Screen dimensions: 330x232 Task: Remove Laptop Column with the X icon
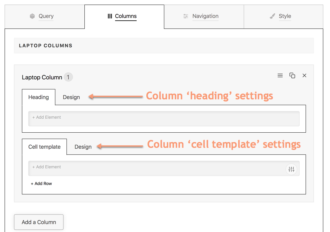[304, 75]
